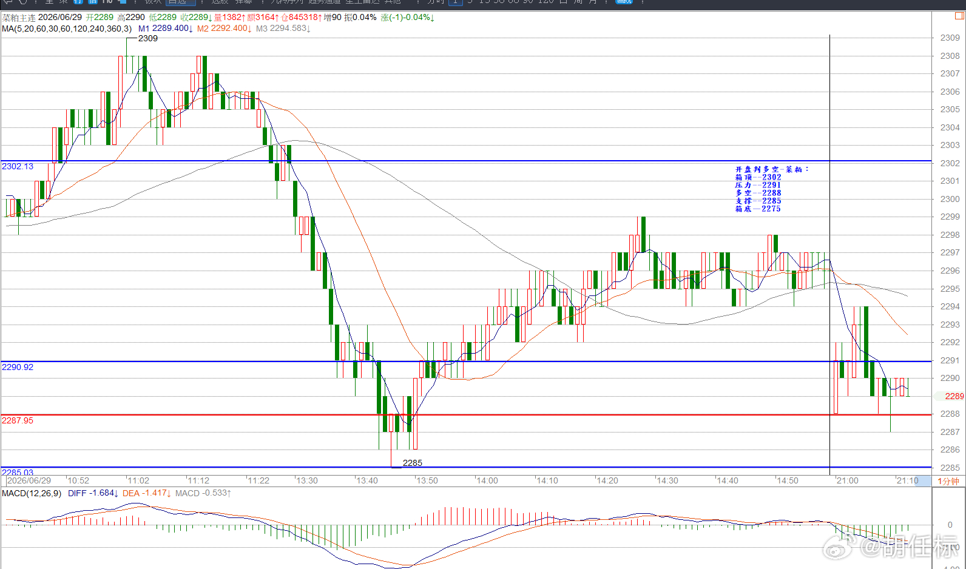The image size is (966, 569).
Task: Click the 2309 high price marker
Action: 148,38
